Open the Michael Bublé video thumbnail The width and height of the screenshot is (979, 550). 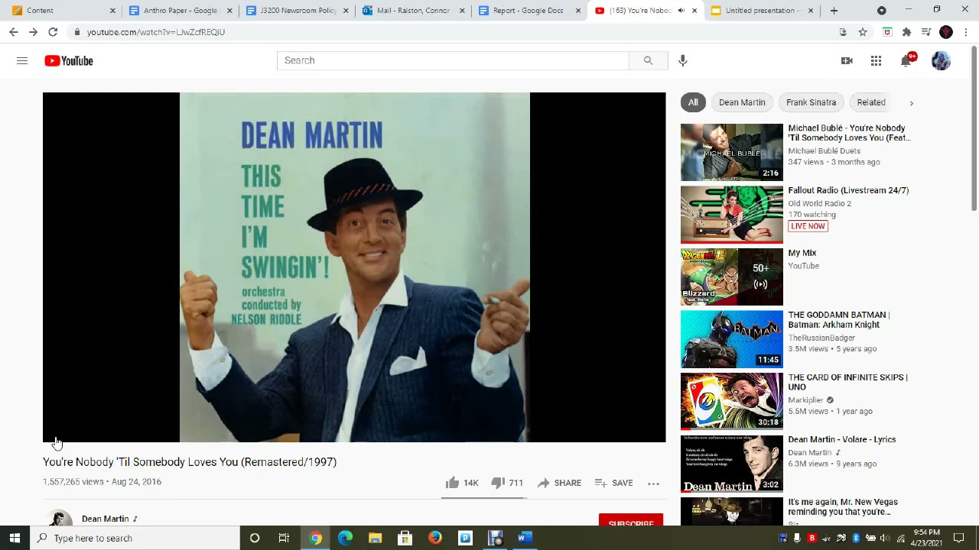732,152
